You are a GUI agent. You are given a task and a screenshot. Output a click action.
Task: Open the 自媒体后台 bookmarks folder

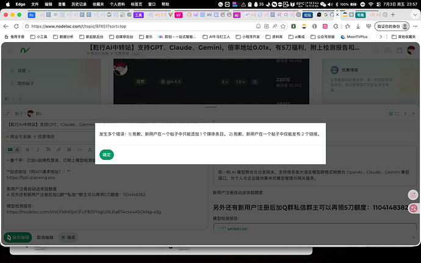pos(121,37)
